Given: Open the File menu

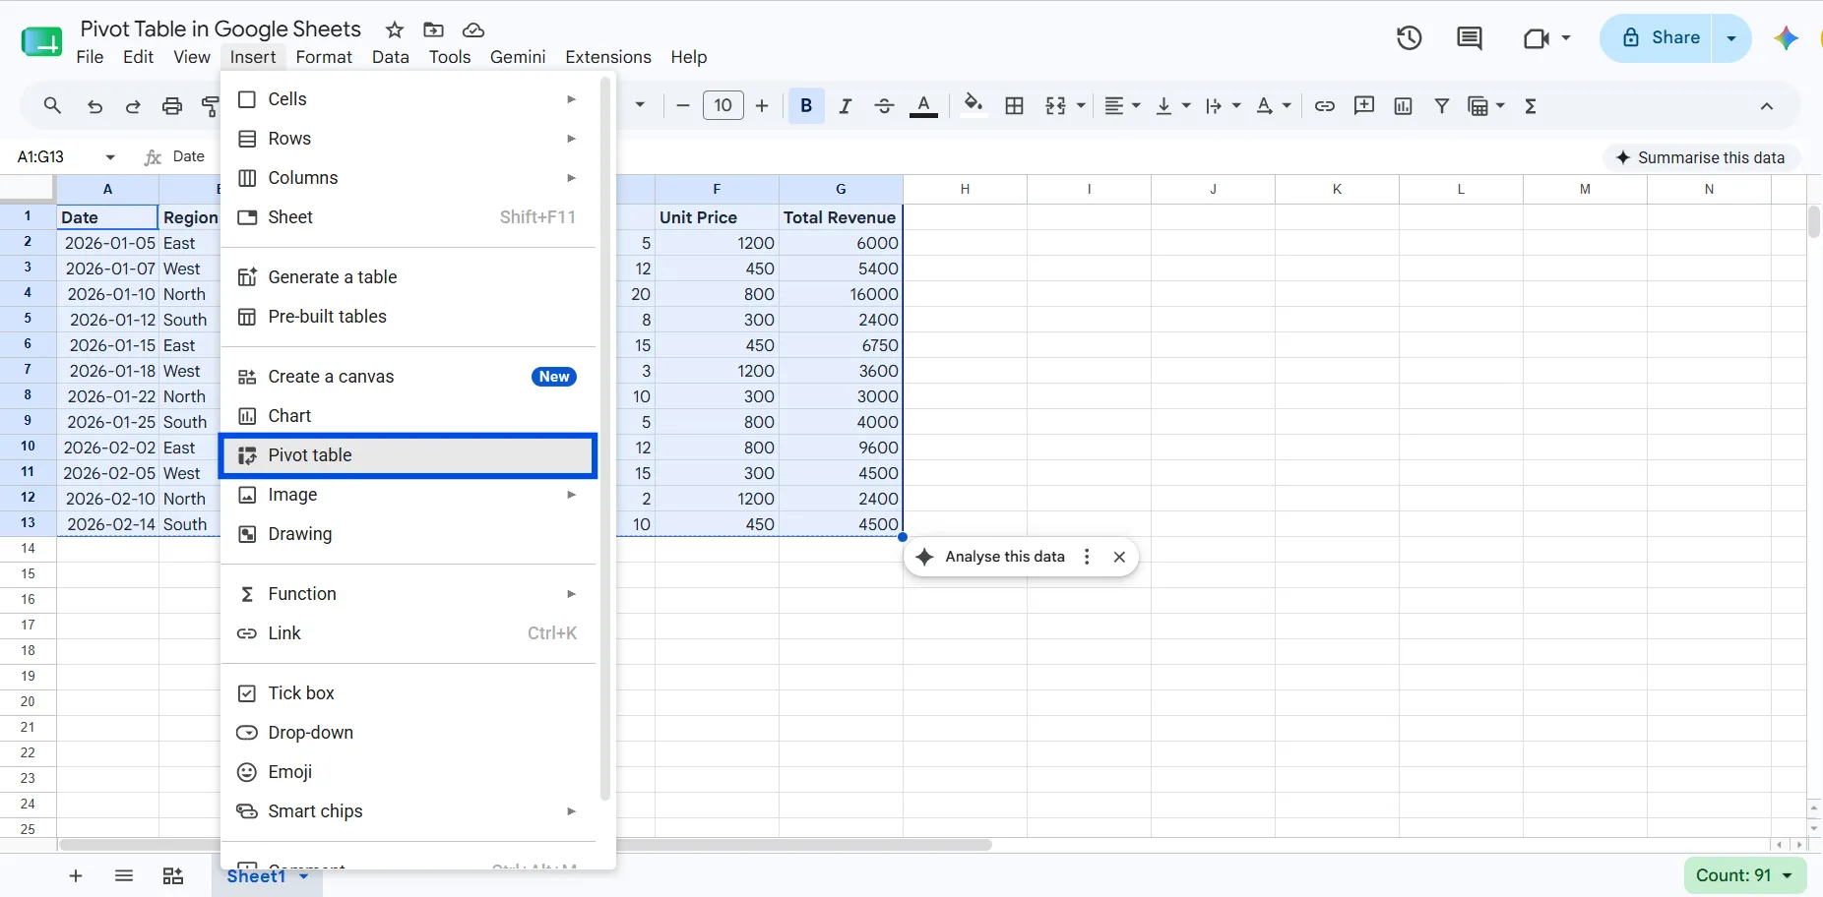Looking at the screenshot, I should [90, 57].
